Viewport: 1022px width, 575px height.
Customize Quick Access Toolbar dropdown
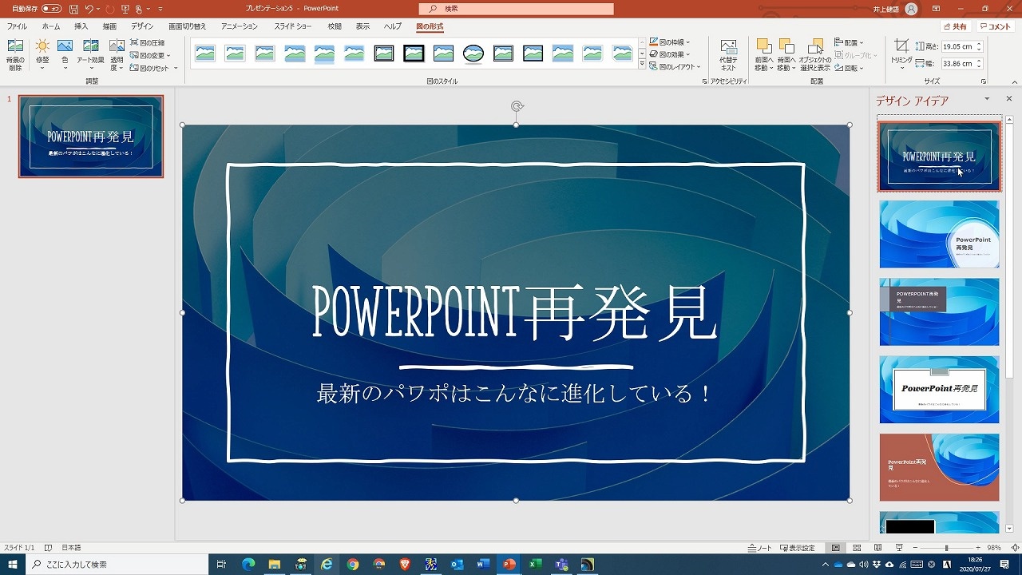160,9
